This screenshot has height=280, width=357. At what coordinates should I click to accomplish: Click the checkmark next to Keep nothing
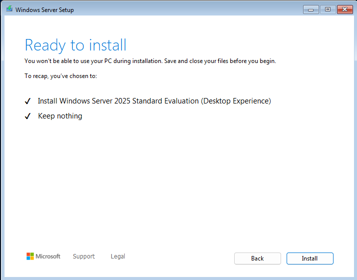click(x=28, y=116)
